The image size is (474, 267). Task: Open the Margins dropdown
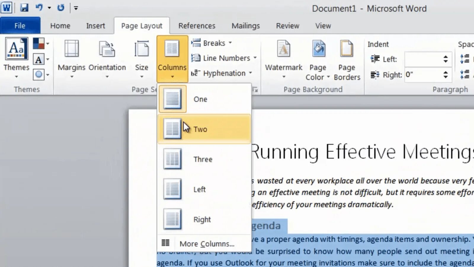pyautogui.click(x=71, y=59)
